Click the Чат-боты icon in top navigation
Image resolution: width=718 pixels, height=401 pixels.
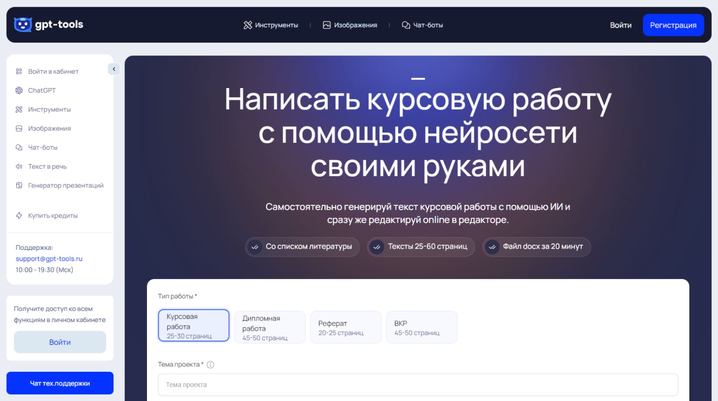[x=405, y=24]
